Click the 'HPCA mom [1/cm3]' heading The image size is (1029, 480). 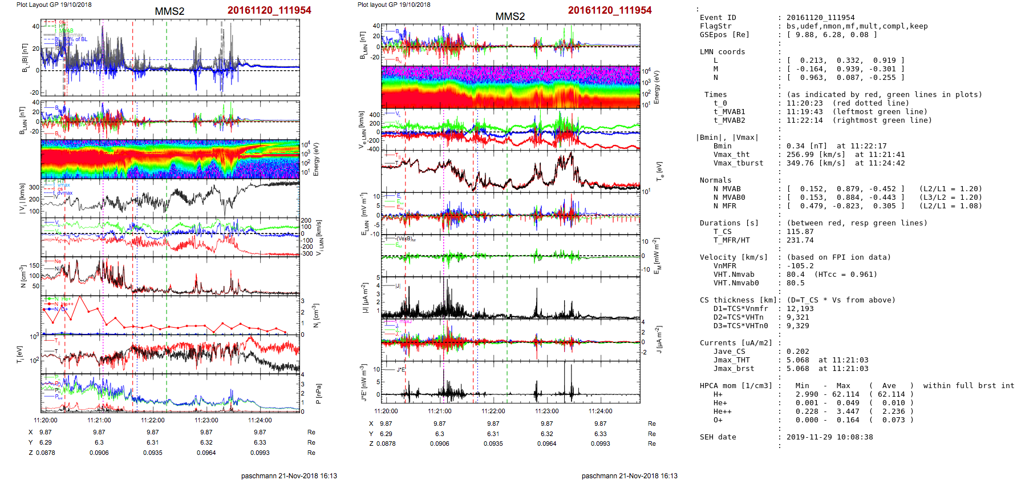(x=736, y=386)
